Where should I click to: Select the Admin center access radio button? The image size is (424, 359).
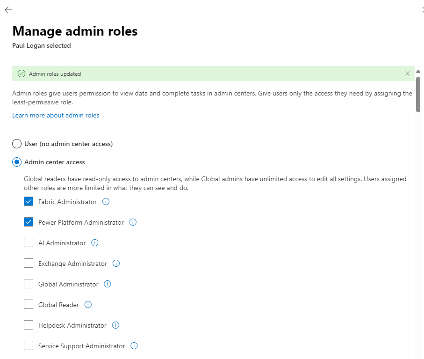(x=17, y=162)
